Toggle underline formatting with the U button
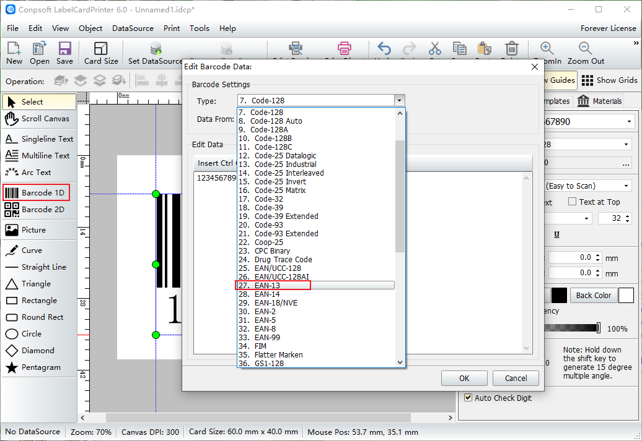 coord(556,234)
